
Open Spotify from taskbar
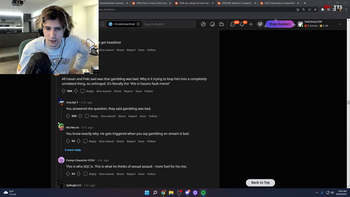coord(203,193)
